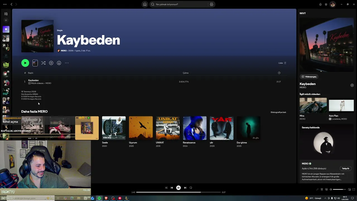Open MERO artist link under the title
The height and width of the screenshot is (201, 357).
(64, 51)
